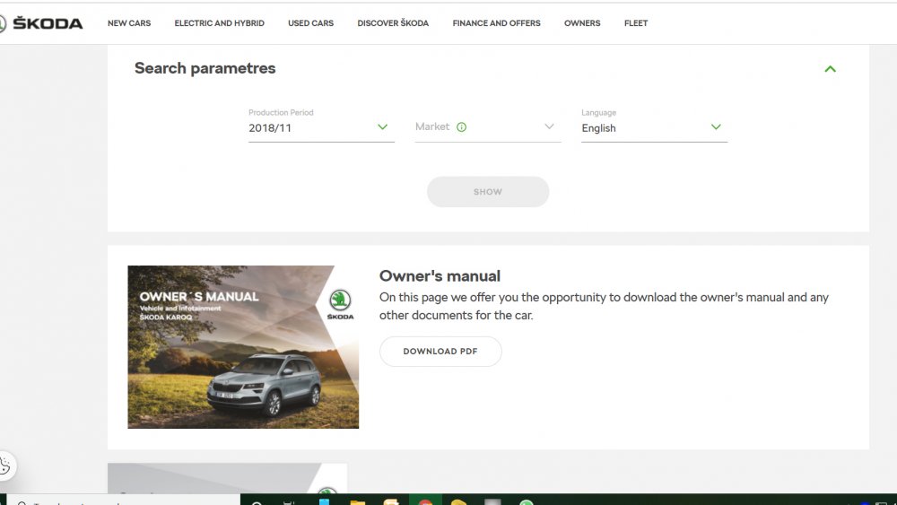Open the Language dropdown

coord(655,127)
